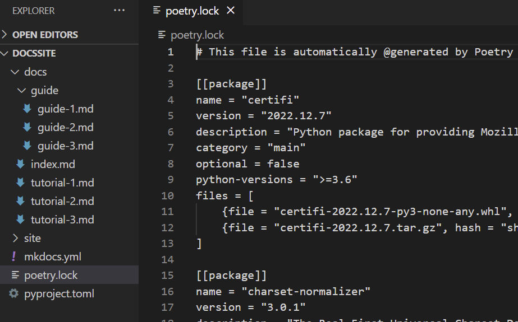The height and width of the screenshot is (322, 518).
Task: Click markdown icon beside index.md
Action: coord(20,164)
